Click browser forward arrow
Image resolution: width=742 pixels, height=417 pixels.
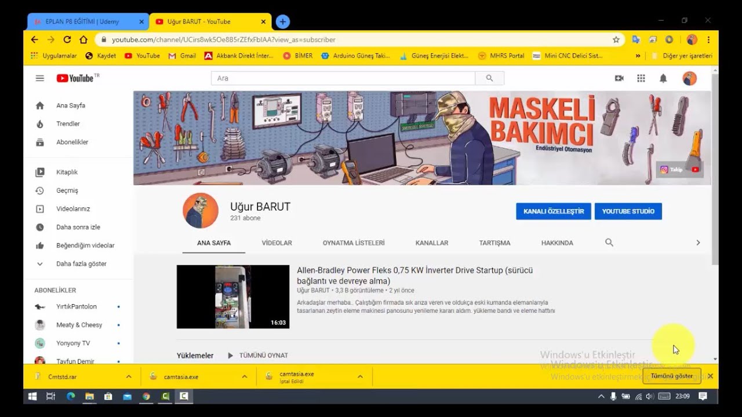tap(50, 39)
